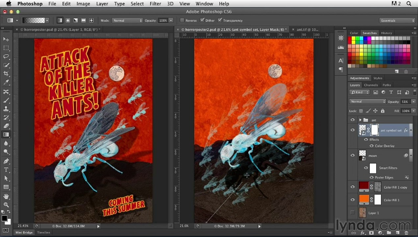
Task: Switch to the Styles tab
Action: [378, 78]
